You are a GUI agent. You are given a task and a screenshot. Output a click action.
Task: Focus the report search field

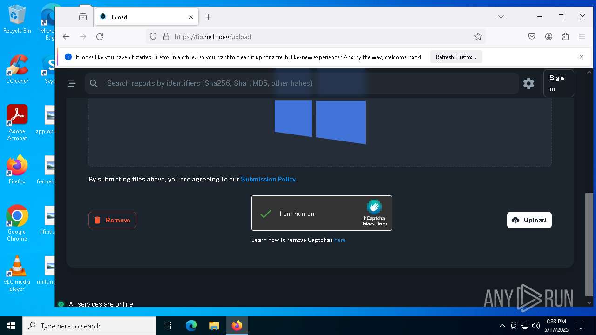pos(302,83)
